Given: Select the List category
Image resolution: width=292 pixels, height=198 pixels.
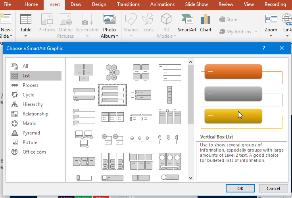Looking at the screenshot, I should coord(36,76).
